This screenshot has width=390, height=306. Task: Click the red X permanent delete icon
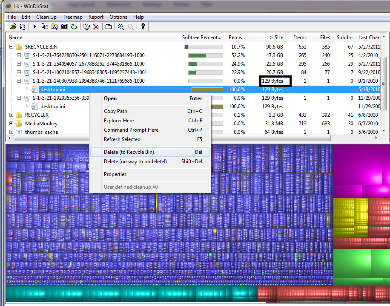click(x=96, y=27)
